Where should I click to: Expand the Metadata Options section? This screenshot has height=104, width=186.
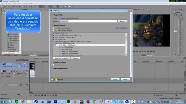[52, 68]
